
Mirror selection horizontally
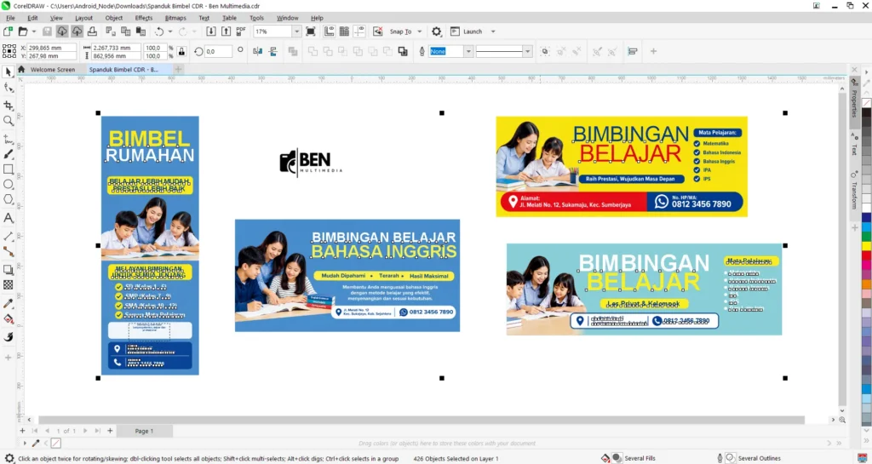click(257, 52)
